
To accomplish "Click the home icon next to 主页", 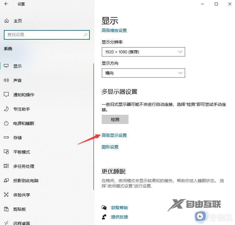I will (6, 21).
